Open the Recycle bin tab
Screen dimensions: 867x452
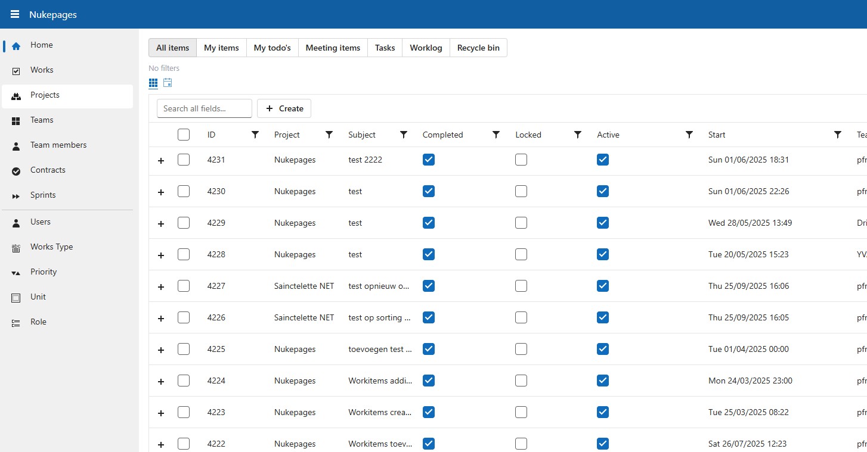tap(478, 48)
